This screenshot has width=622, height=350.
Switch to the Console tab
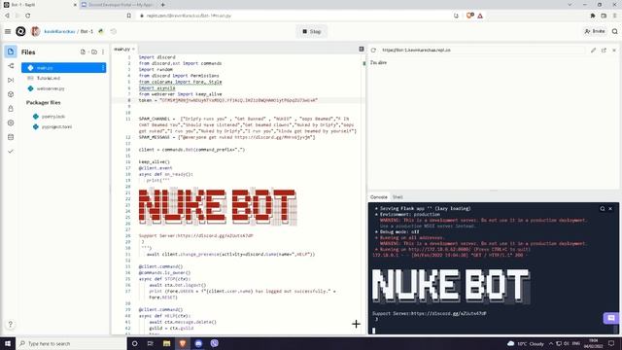click(x=378, y=196)
